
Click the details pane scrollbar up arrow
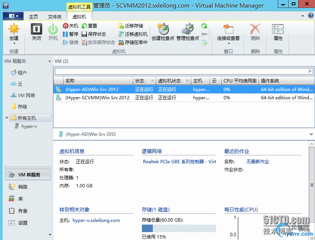311,144
